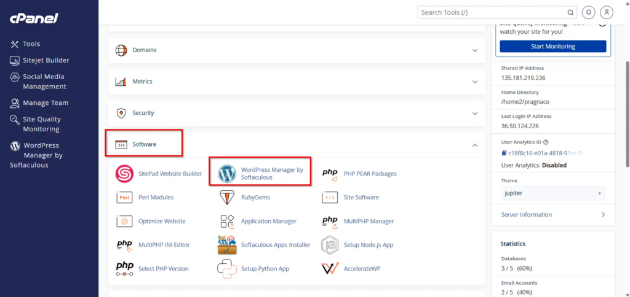The width and height of the screenshot is (630, 297).
Task: Open Site Quality Monitoring in sidebar
Action: 35,124
